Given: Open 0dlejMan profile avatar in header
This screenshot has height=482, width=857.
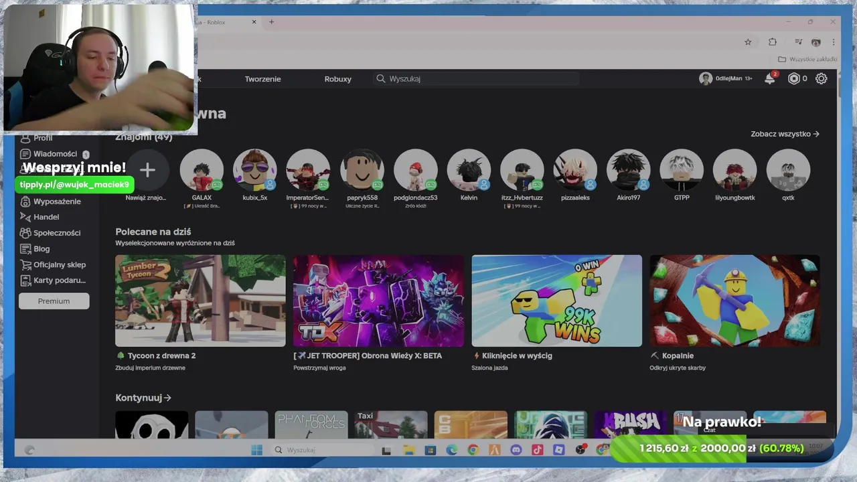Looking at the screenshot, I should pos(705,78).
